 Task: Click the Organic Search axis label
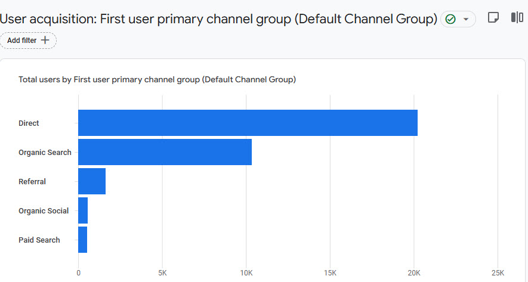[45, 153]
